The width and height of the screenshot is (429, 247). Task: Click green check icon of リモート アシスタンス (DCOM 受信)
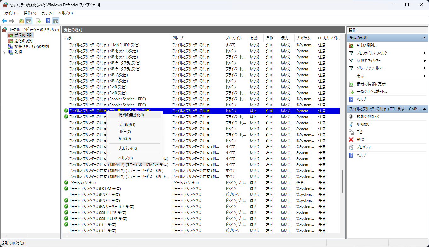click(66, 189)
